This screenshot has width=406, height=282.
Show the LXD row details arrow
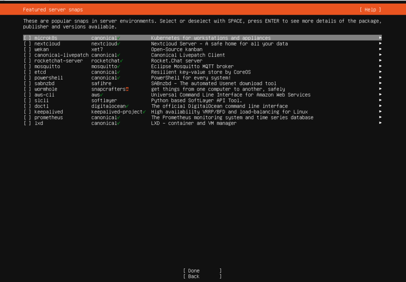click(x=380, y=123)
